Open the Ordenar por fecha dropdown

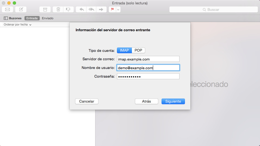(17, 24)
